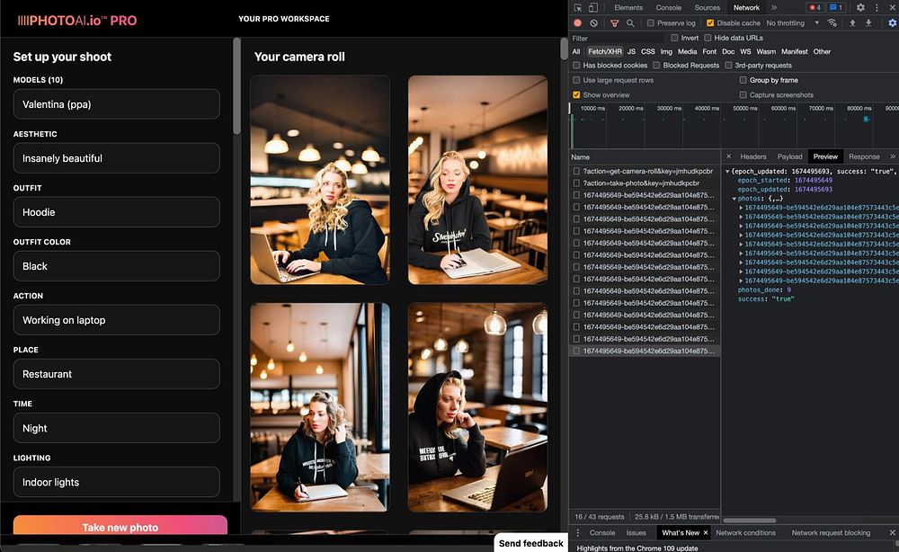Open the Outfit Color dropdown set to Black
The width and height of the screenshot is (899, 552).
coord(116,266)
